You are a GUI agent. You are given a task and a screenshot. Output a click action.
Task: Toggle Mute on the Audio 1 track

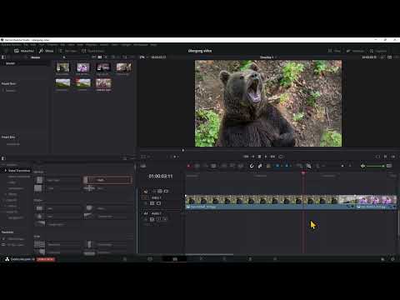click(x=165, y=219)
